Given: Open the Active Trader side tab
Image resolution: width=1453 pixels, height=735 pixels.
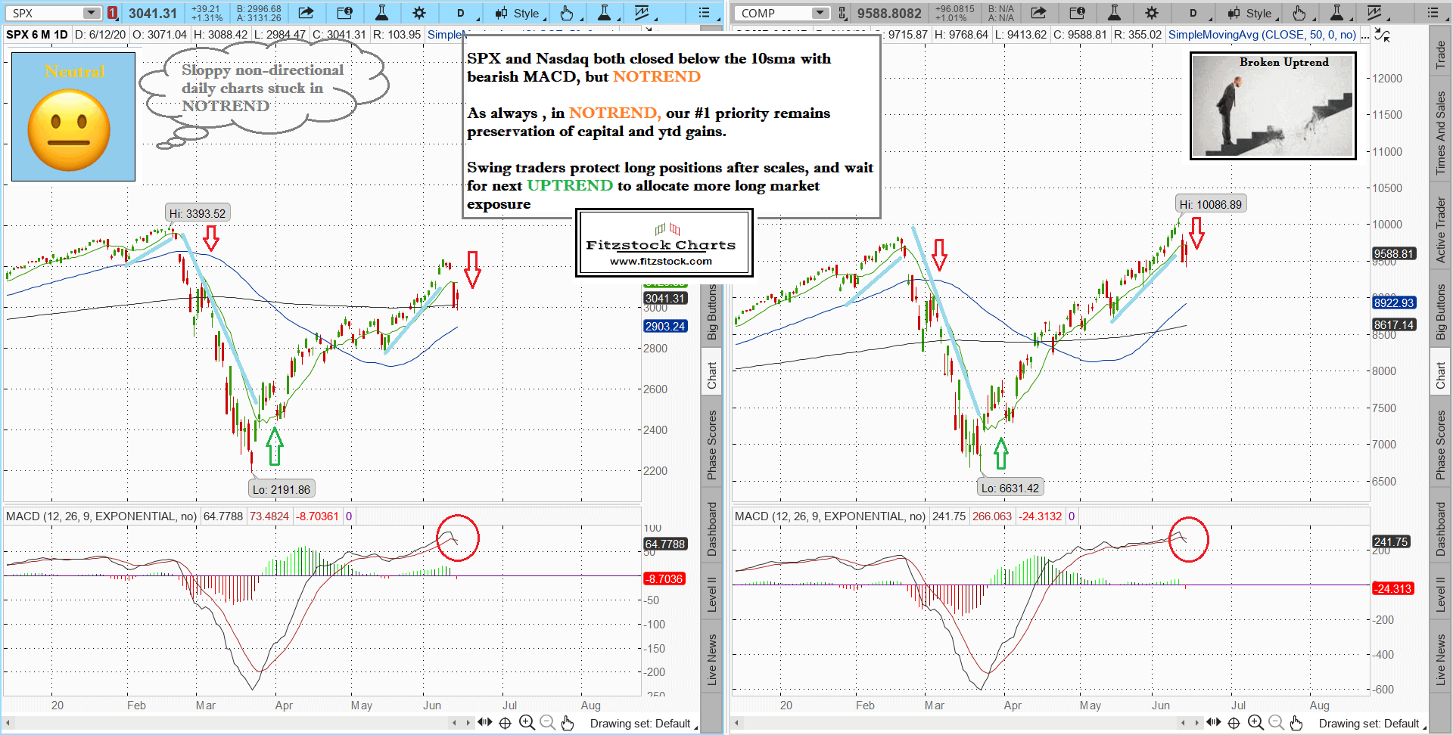Looking at the screenshot, I should click(1441, 231).
